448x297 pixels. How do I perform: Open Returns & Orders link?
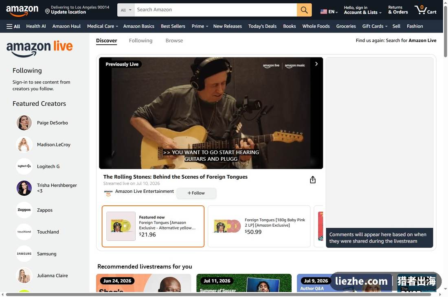coord(398,10)
